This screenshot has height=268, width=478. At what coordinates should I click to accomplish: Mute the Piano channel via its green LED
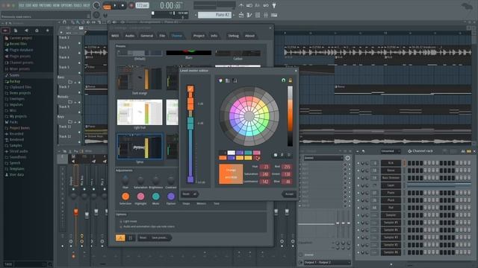tap(358, 193)
